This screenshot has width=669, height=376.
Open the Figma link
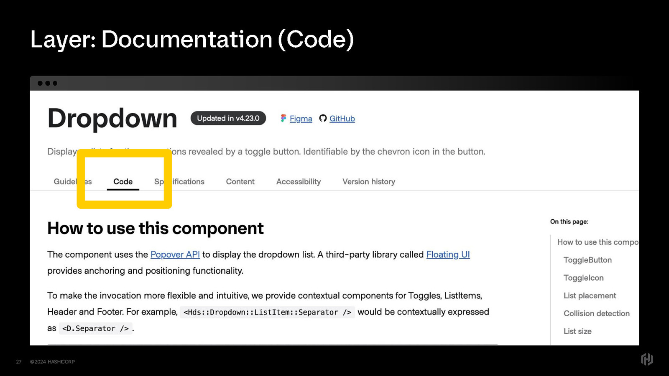click(x=301, y=119)
